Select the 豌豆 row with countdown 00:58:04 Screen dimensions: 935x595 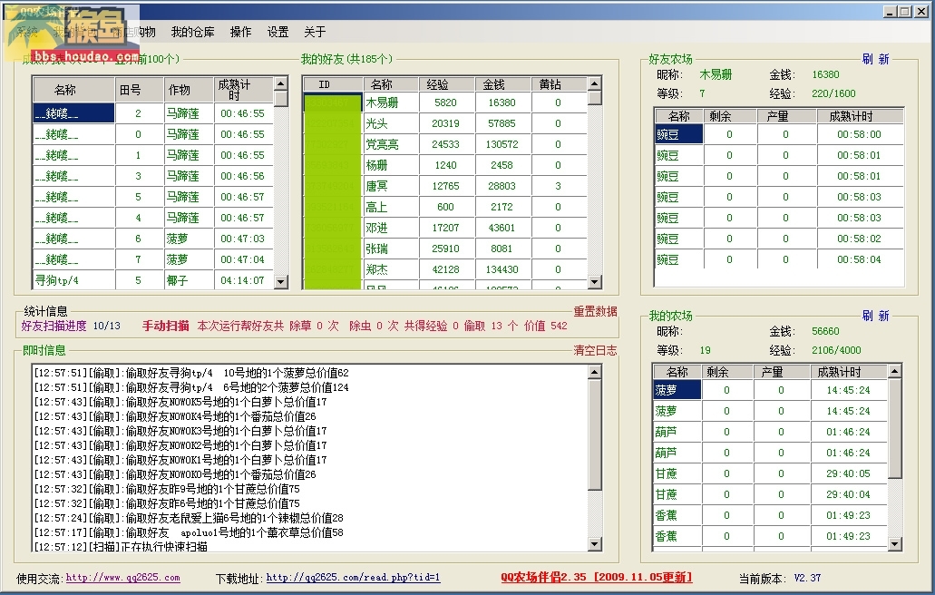point(779,260)
